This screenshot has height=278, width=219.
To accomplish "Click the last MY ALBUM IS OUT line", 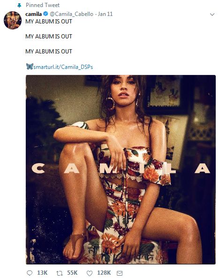I will click(49, 52).
